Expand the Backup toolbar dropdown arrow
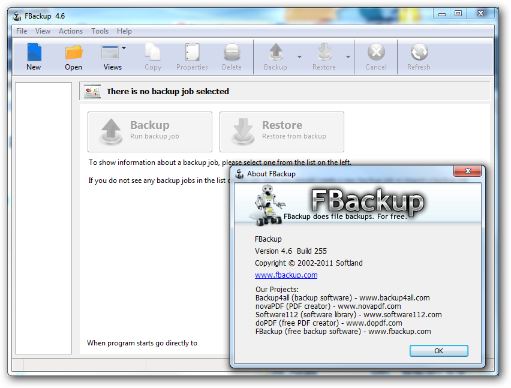Image resolution: width=511 pixels, height=388 pixels. coord(299,57)
